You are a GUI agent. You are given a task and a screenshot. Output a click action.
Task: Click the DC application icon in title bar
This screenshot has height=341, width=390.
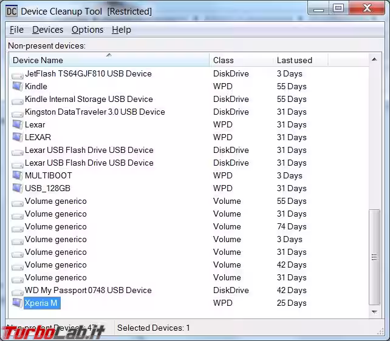click(x=11, y=11)
